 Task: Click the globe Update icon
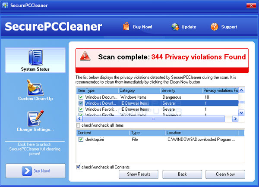[x=175, y=27]
